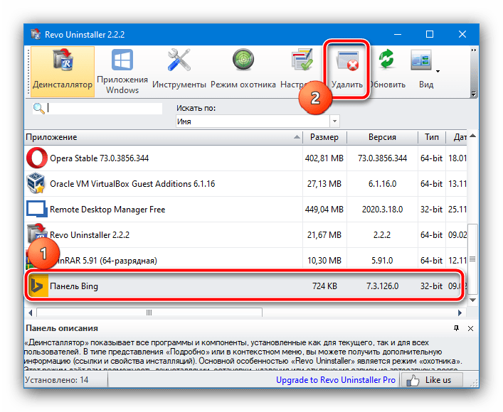This screenshot has width=503, height=412.
Task: Select Opera Stable 73.0.3856.344 row
Action: click(x=245, y=158)
